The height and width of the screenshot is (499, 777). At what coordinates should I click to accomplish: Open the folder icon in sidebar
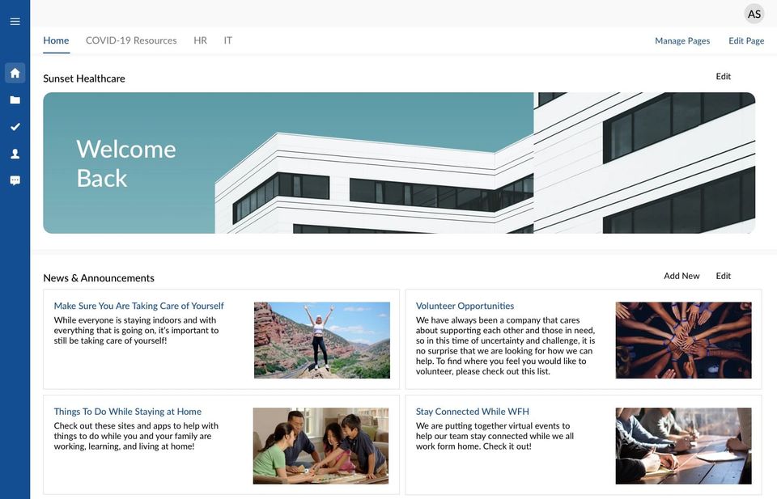tap(15, 100)
